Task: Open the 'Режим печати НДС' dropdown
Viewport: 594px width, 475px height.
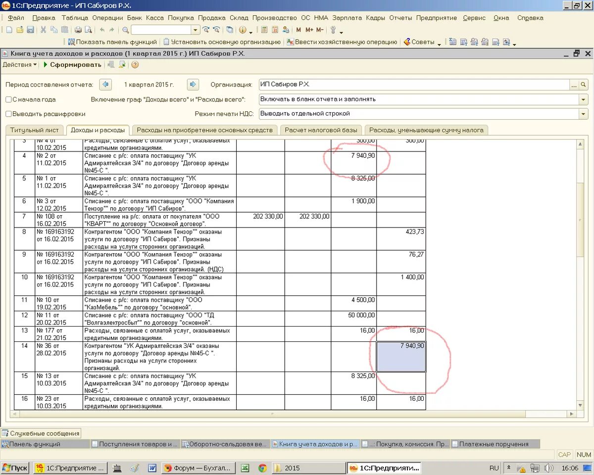Action: (x=584, y=114)
